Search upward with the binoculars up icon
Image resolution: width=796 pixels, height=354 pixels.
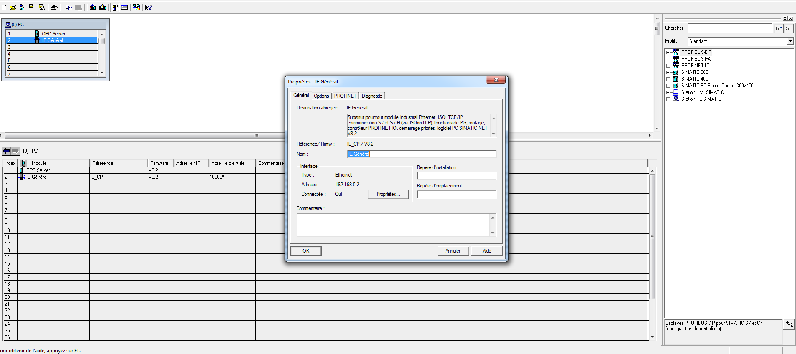click(x=778, y=28)
